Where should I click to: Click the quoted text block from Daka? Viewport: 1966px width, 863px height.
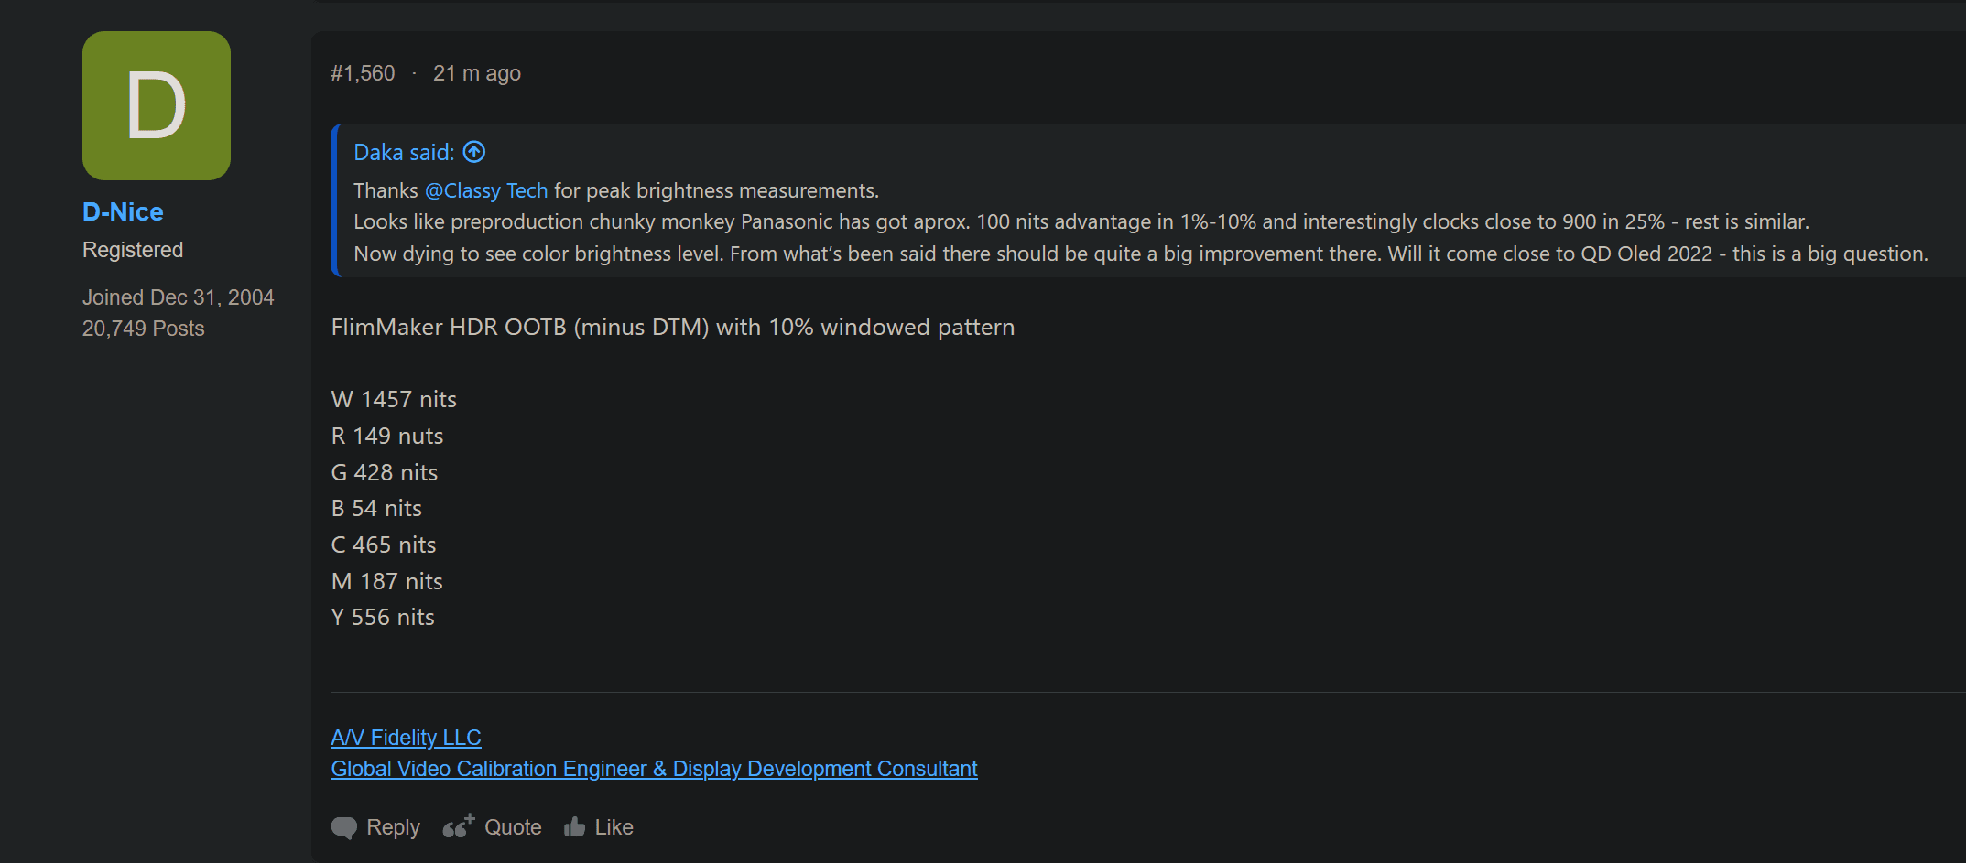(x=1140, y=222)
